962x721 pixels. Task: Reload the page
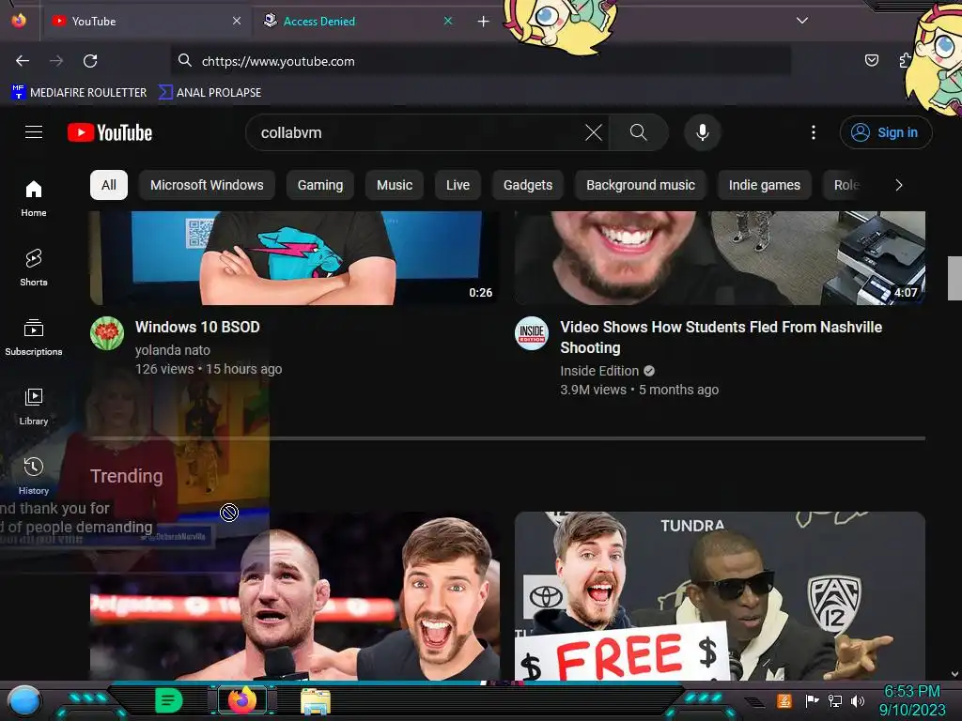click(x=90, y=61)
